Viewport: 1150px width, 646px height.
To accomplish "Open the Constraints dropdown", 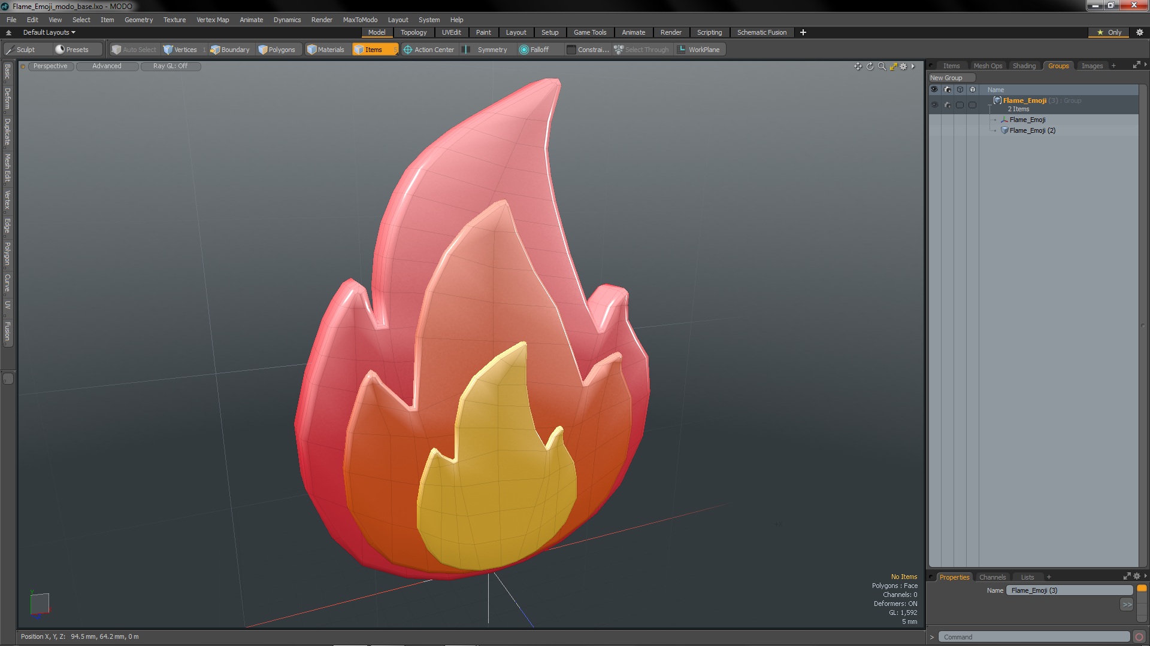I will point(588,50).
